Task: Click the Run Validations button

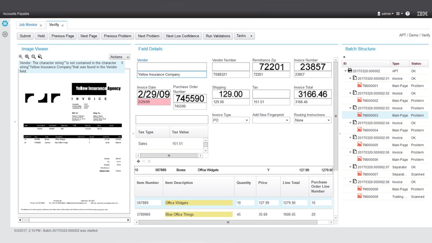Action: [218, 36]
